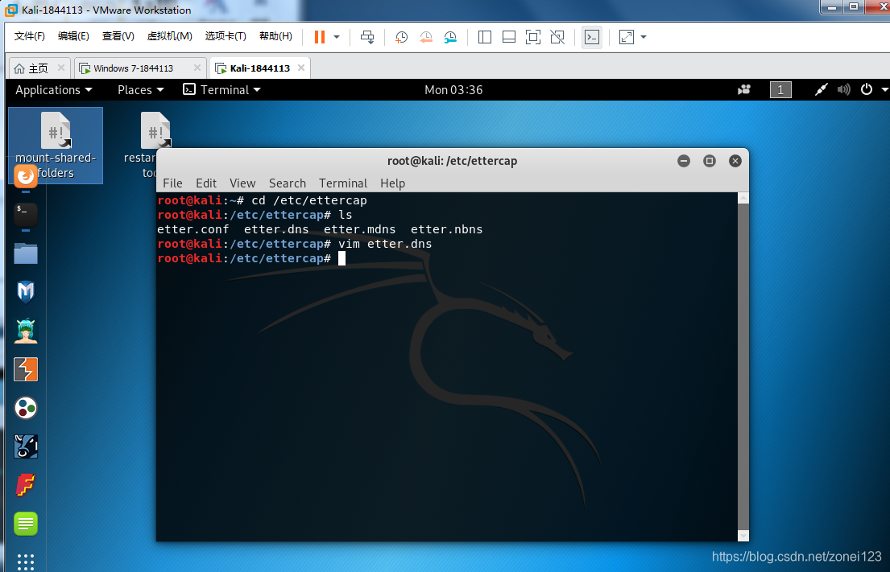The height and width of the screenshot is (572, 890).
Task: Launch Armitage from the dock
Action: click(x=26, y=331)
